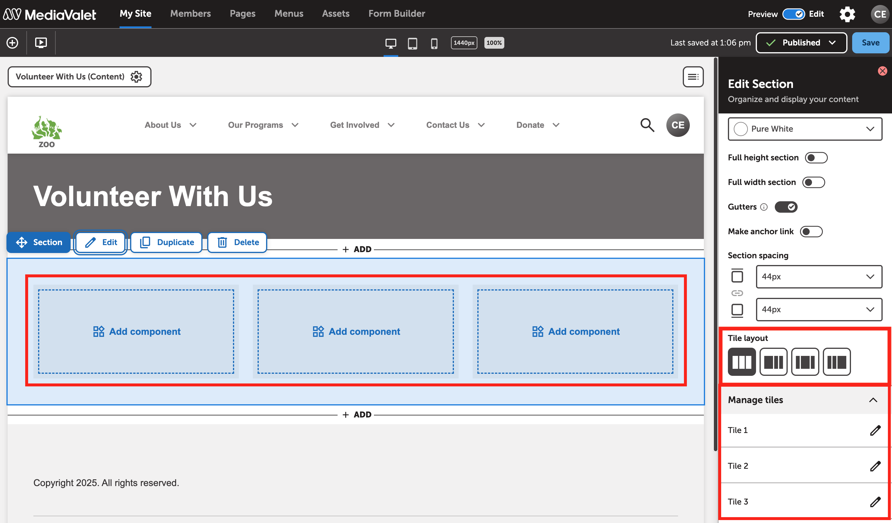Screen dimensions: 892x523
Task: Edit Tile 3 with pencil icon
Action: 875,502
